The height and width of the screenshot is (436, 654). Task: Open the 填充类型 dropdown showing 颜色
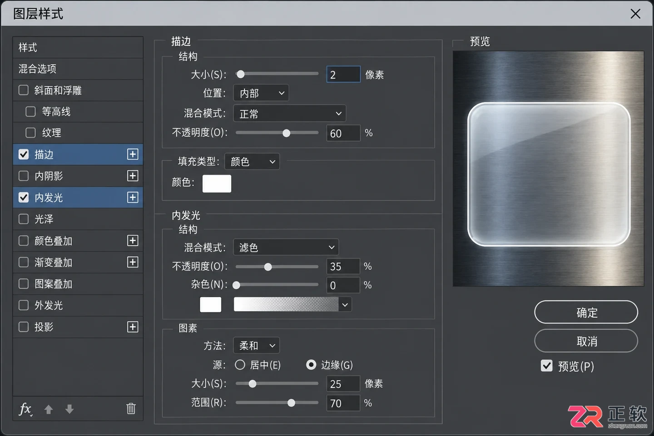[x=252, y=162]
